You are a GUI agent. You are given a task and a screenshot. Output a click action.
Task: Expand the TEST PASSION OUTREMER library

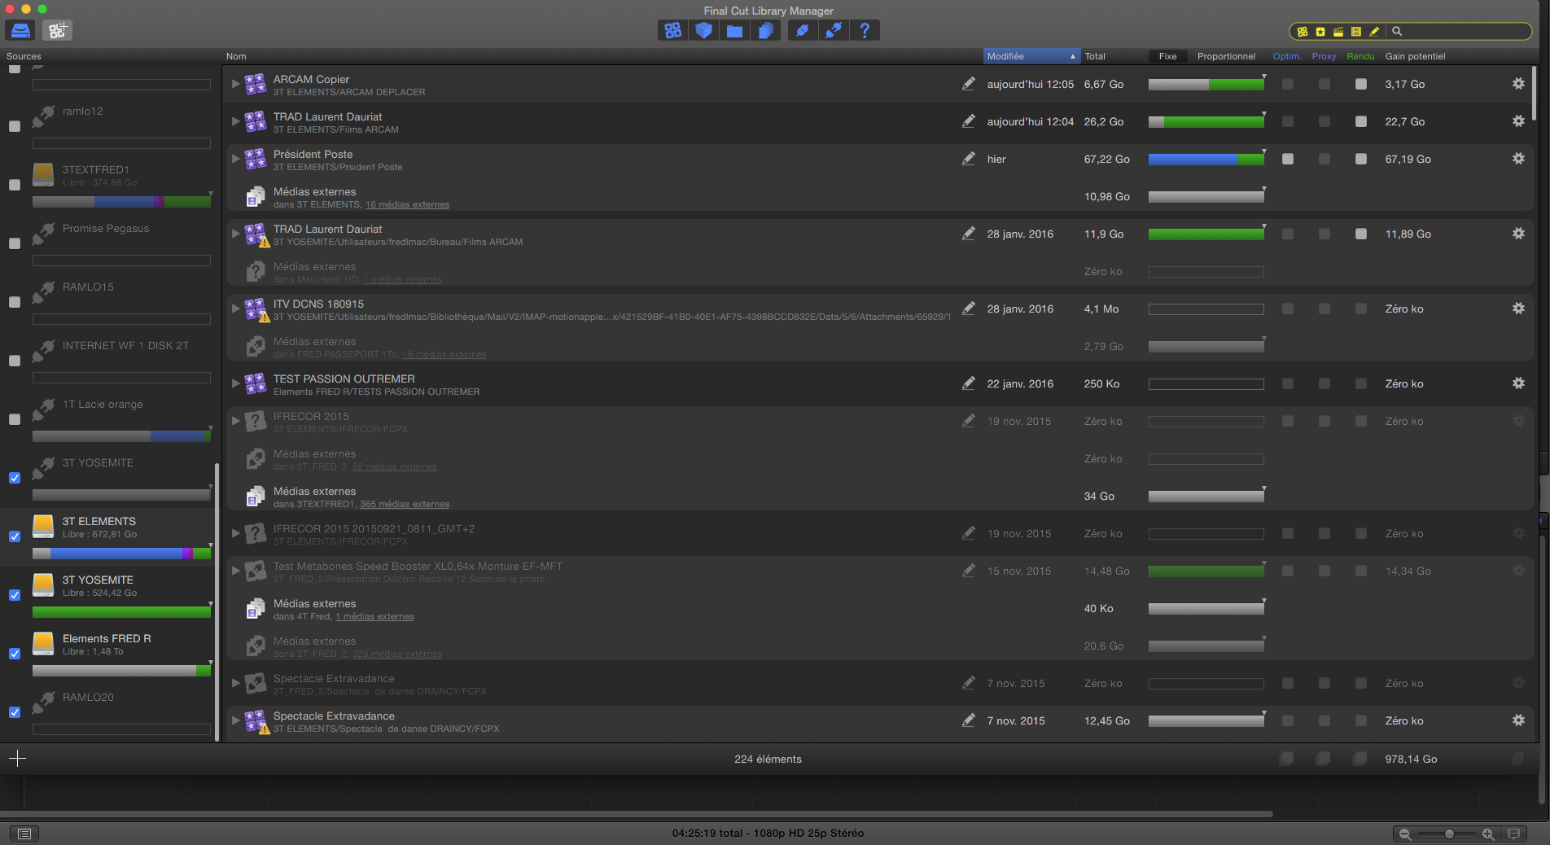235,383
